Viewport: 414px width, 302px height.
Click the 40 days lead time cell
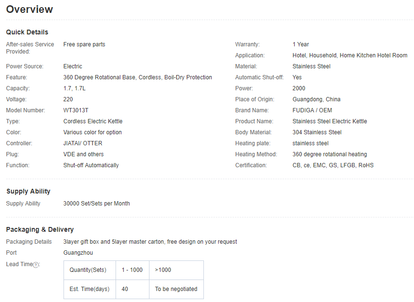133,289
